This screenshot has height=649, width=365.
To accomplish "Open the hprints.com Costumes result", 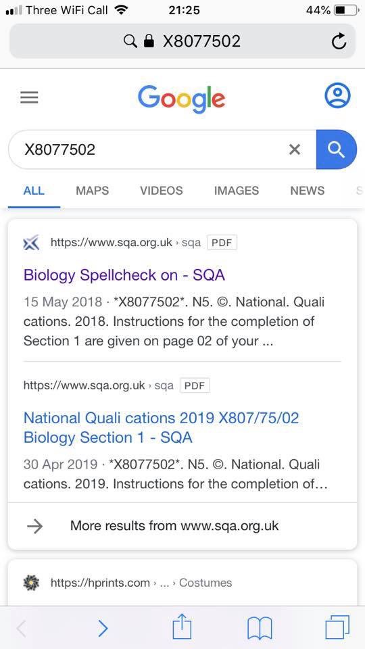I will point(141,583).
